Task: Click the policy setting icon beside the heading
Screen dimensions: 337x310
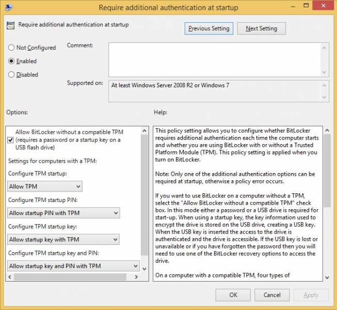Action: tap(11, 25)
